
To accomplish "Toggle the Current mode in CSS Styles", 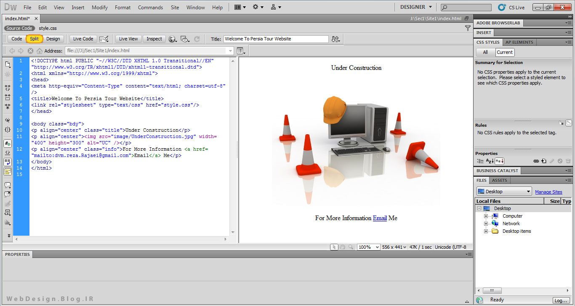I will coord(504,52).
